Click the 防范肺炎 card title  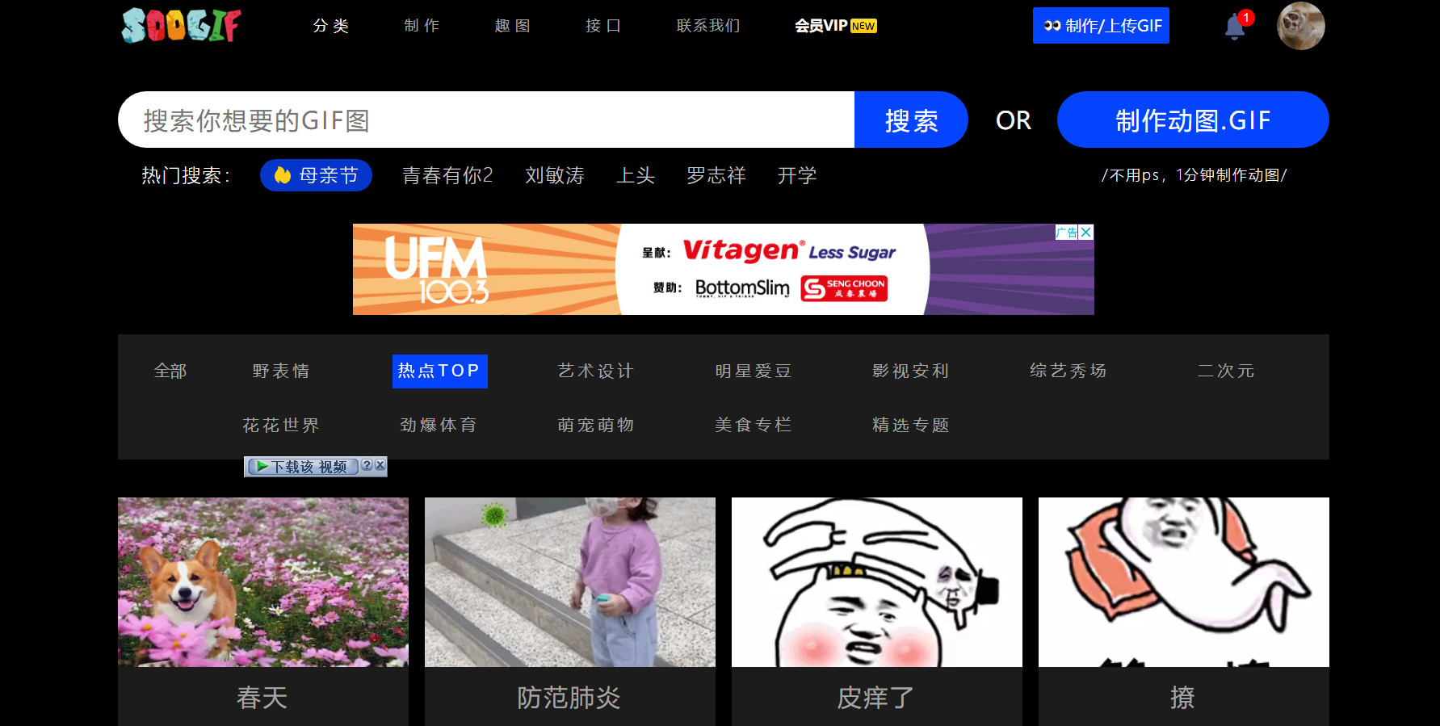(x=569, y=698)
